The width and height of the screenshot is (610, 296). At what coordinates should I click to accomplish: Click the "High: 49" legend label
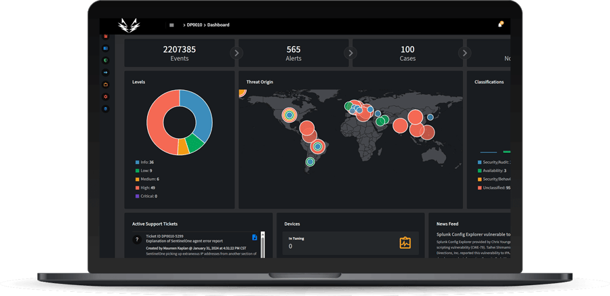tap(148, 188)
